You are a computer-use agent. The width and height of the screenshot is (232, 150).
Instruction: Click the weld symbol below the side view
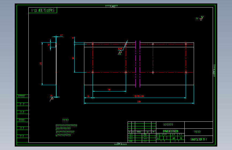[x=51, y=99]
